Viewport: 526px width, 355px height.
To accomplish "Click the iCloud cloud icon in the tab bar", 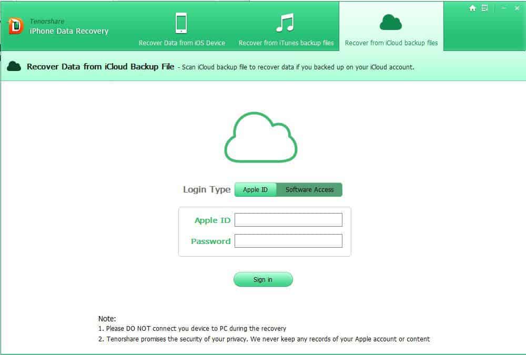I will point(390,22).
